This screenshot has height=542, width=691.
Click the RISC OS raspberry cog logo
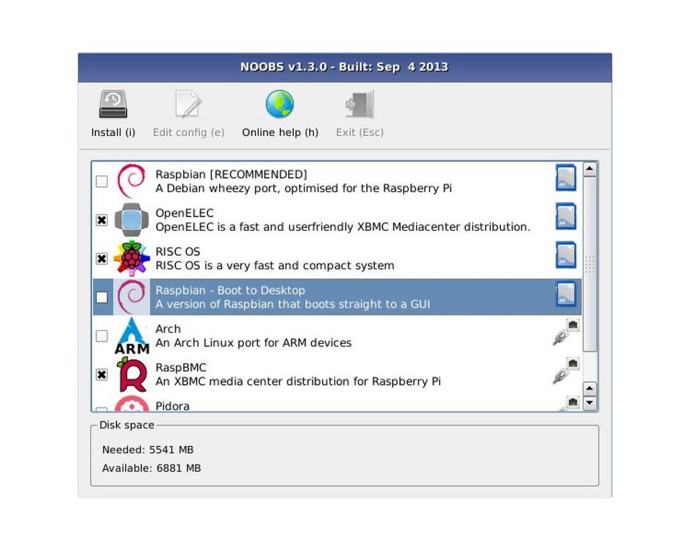click(131, 258)
